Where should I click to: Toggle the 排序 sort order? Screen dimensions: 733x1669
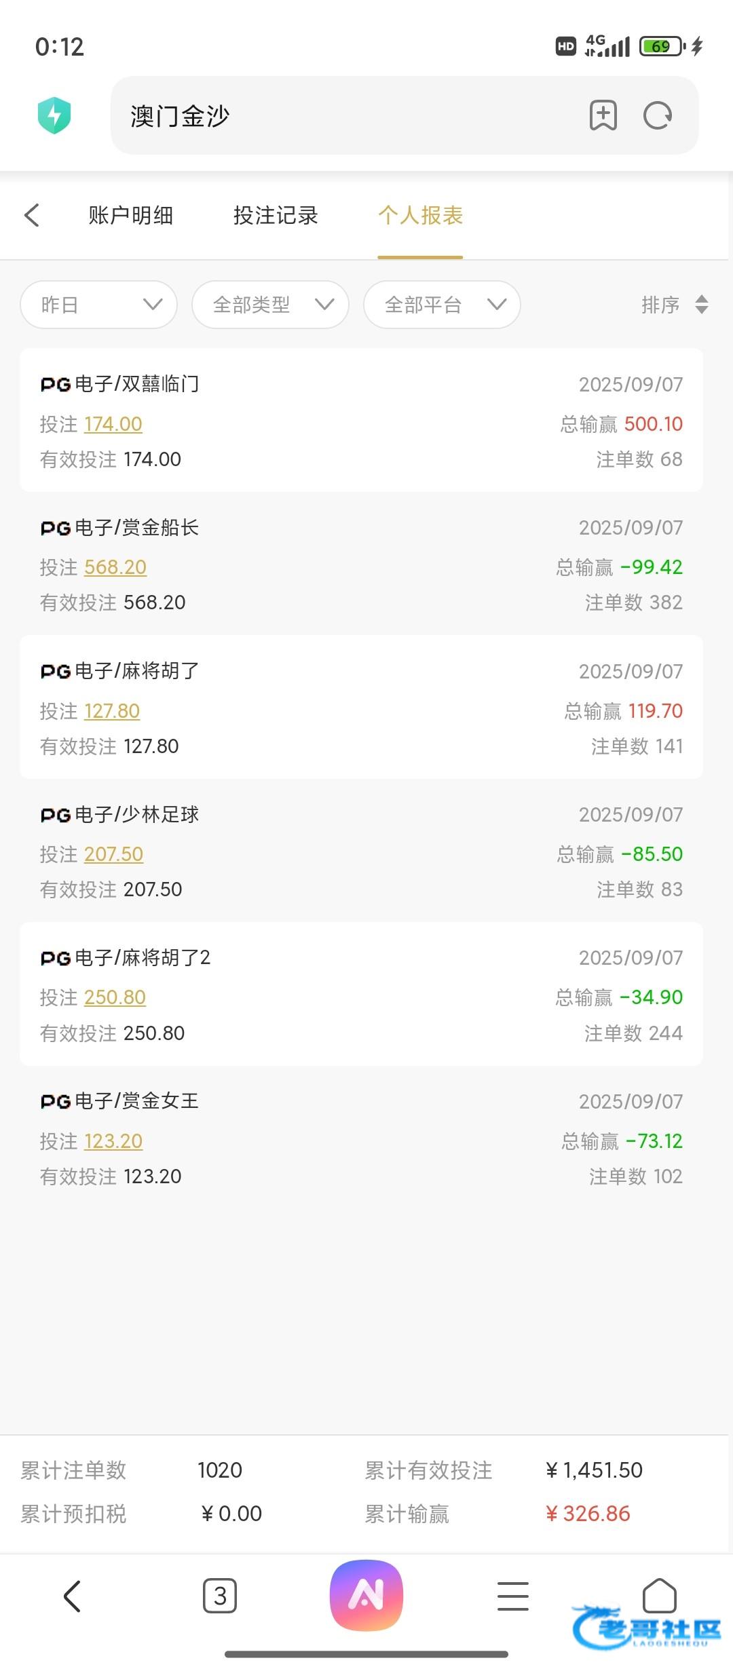(x=675, y=305)
